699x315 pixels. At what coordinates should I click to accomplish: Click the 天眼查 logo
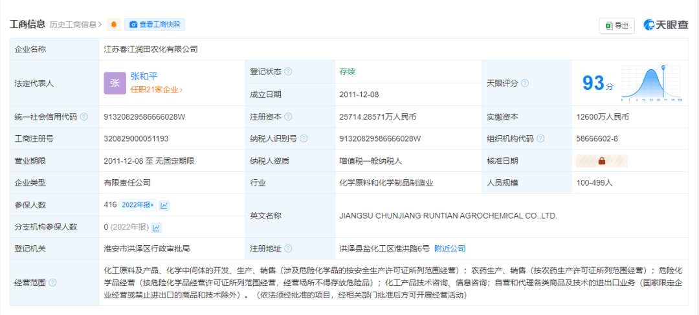666,25
